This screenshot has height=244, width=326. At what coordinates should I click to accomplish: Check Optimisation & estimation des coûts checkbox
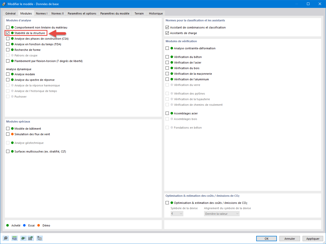click(x=167, y=203)
